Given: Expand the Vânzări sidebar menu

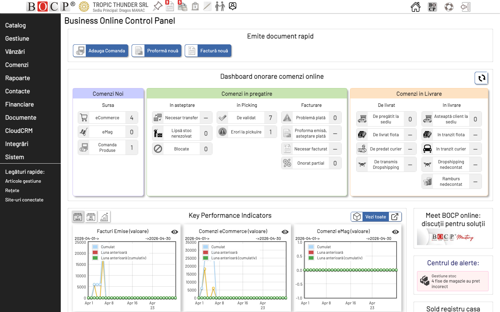Looking at the screenshot, I should click(15, 52).
